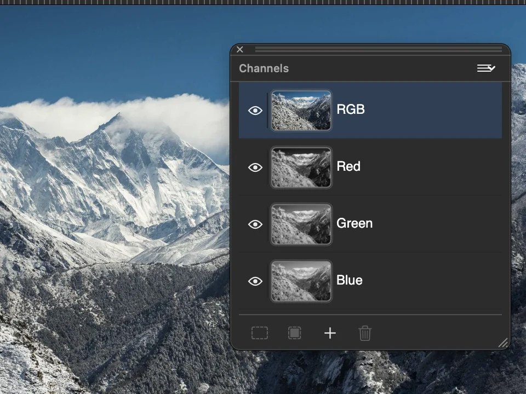Select the RGB channel label

point(351,109)
